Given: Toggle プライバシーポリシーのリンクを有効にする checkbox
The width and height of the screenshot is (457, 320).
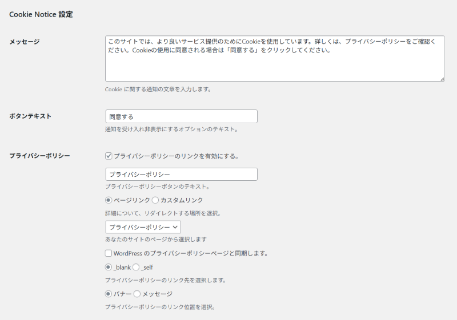Looking at the screenshot, I should 109,156.
